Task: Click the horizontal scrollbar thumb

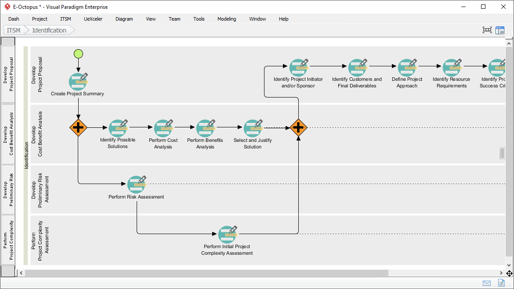Action: 206,273
